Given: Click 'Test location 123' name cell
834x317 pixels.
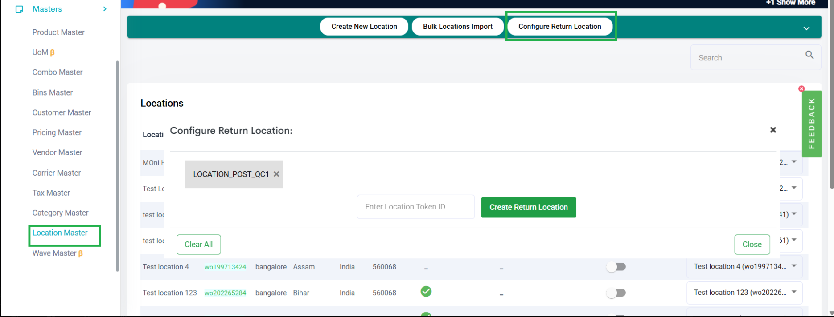Looking at the screenshot, I should [170, 293].
